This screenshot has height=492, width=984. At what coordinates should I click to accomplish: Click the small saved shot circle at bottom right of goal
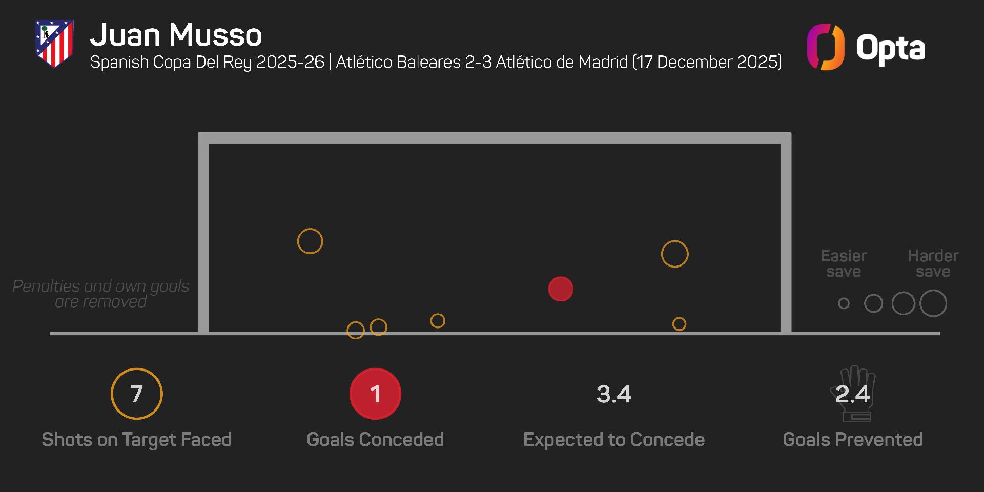[x=679, y=324]
